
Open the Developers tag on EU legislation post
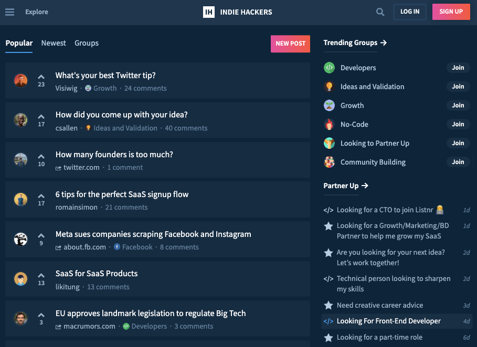pos(149,327)
